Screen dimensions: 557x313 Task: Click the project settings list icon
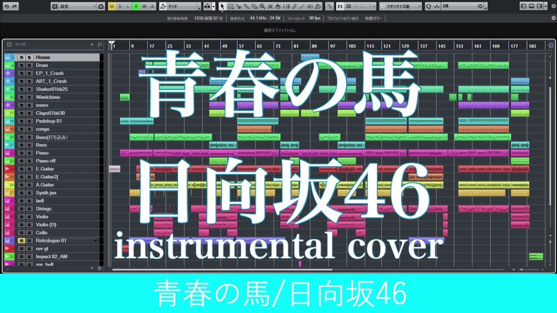coord(55,7)
